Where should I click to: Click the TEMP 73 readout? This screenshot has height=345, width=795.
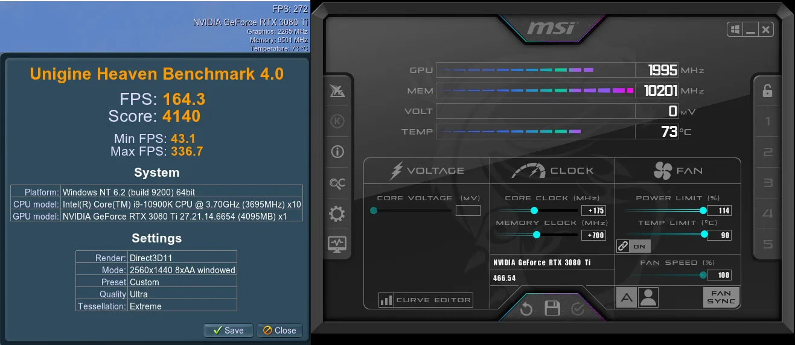669,131
